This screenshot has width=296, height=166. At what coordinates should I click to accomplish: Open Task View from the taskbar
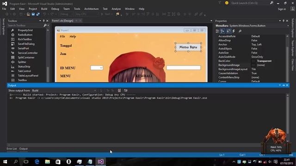[x=26, y=162]
